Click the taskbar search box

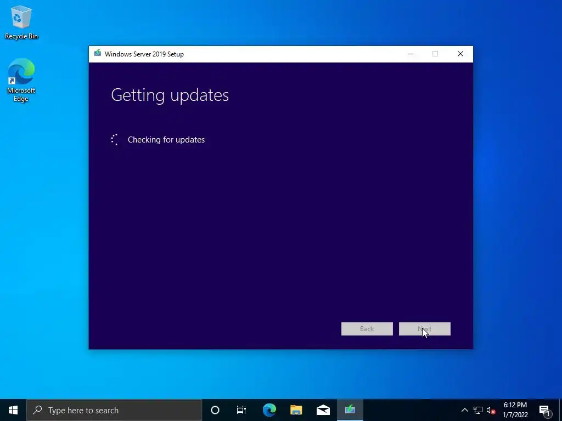[114, 410]
